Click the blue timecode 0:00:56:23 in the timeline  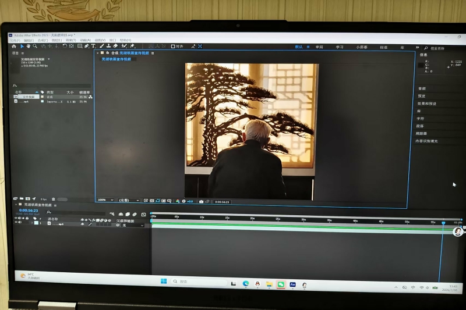(28, 211)
